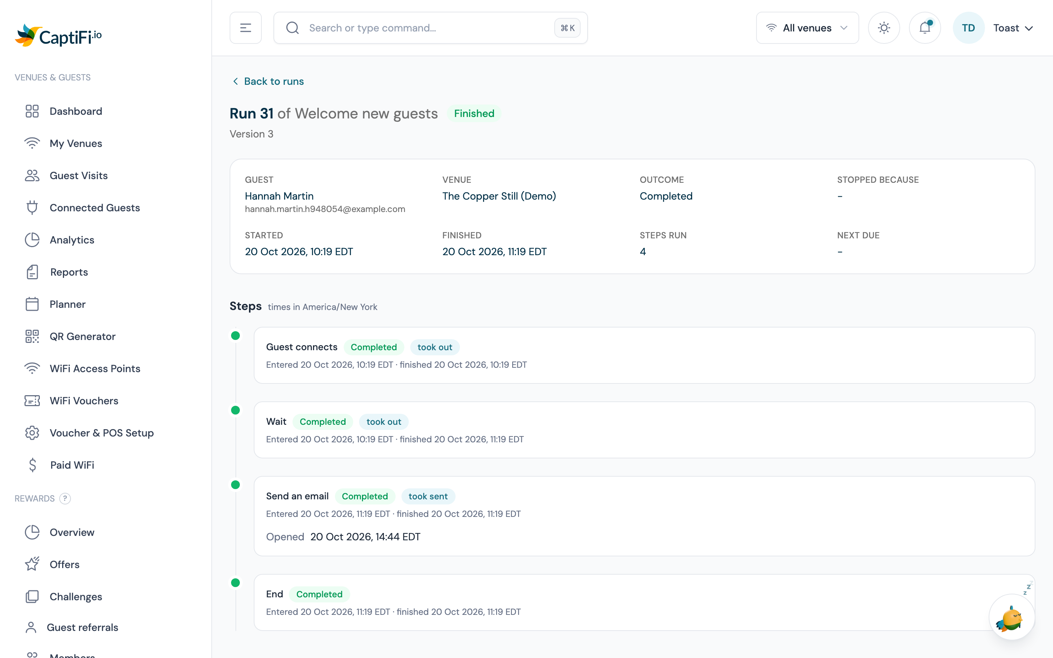1053x658 pixels.
Task: Click the QR Generator icon
Action: tap(32, 336)
